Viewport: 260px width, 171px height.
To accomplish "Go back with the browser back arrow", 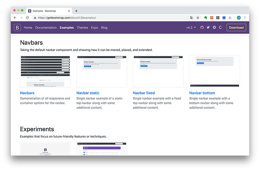I will tap(15, 18).
